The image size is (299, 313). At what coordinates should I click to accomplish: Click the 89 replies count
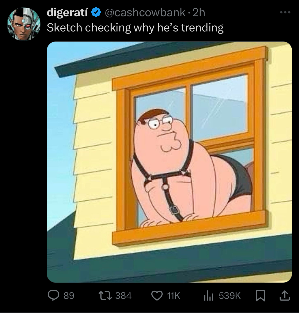(69, 295)
